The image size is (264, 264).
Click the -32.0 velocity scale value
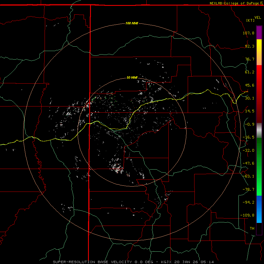[x=248, y=150]
